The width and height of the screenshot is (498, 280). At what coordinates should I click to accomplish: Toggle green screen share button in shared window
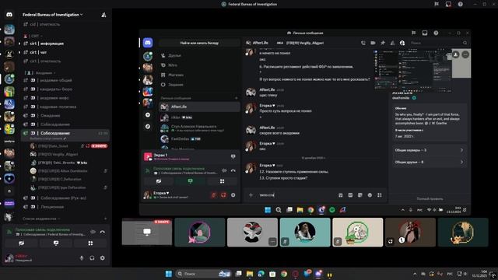[190, 181]
